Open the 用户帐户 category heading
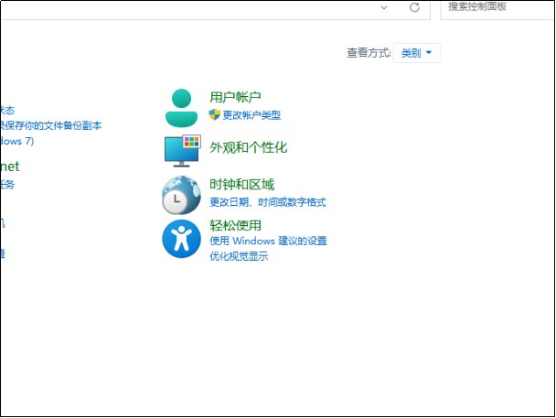Image resolution: width=556 pixels, height=418 pixels. point(235,97)
